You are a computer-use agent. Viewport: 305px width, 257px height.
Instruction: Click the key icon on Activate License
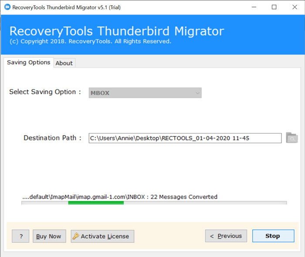coord(76,236)
